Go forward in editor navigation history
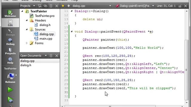Screen dimensions: 191x107 pos(69,6)
